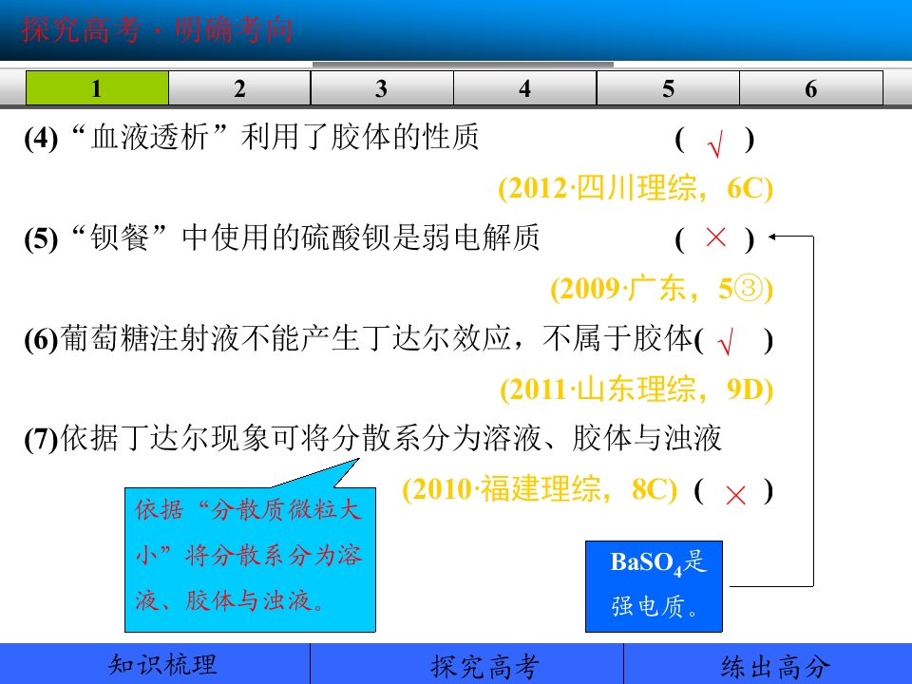Click the statement (4) about 血液透析
Viewport: 912px width, 684px height.
[251, 137]
